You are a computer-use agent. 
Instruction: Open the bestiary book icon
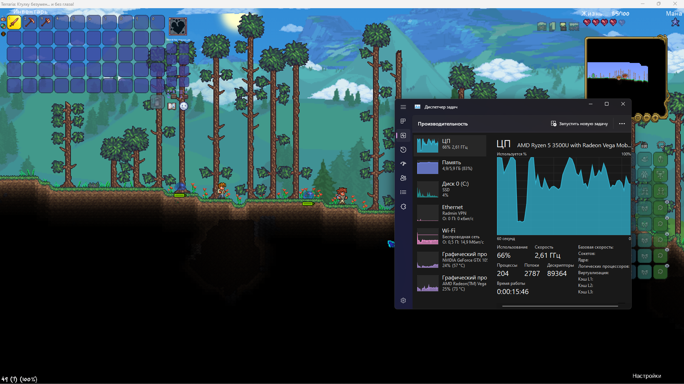coord(172,106)
